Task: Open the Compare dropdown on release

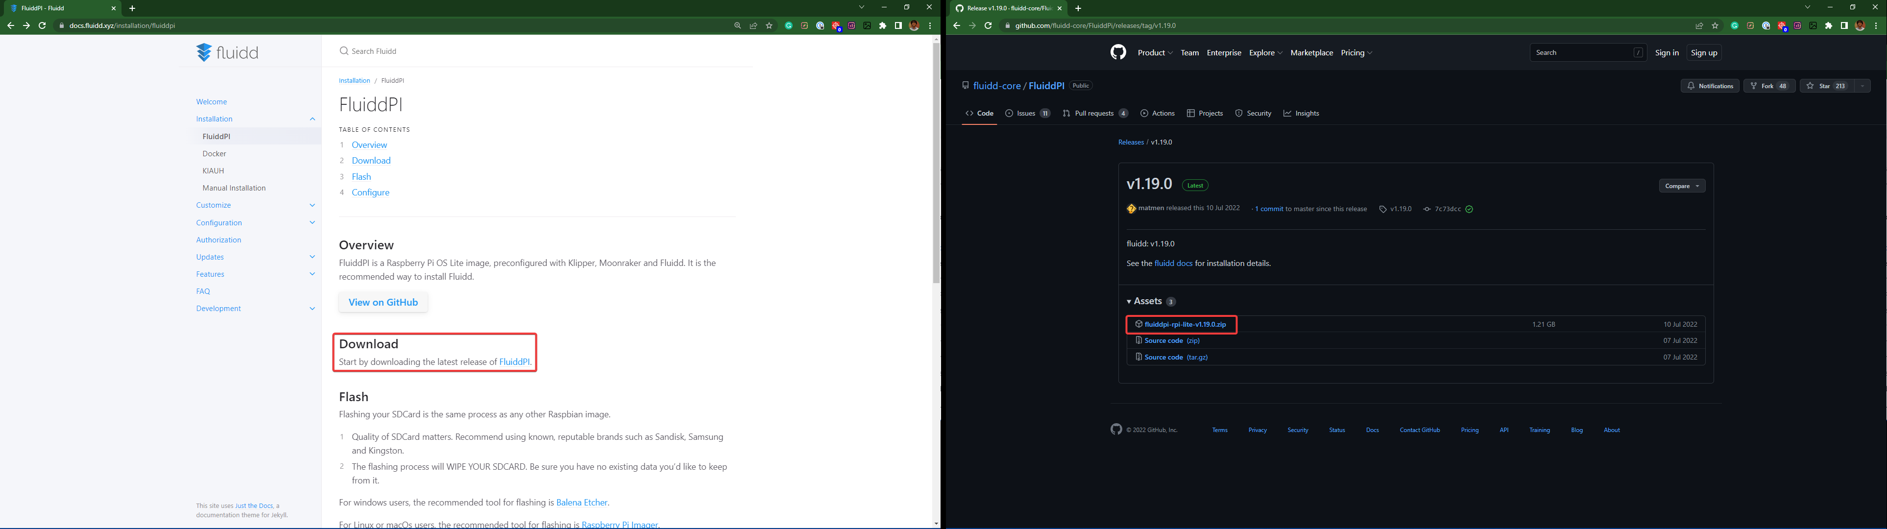Action: (x=1682, y=186)
